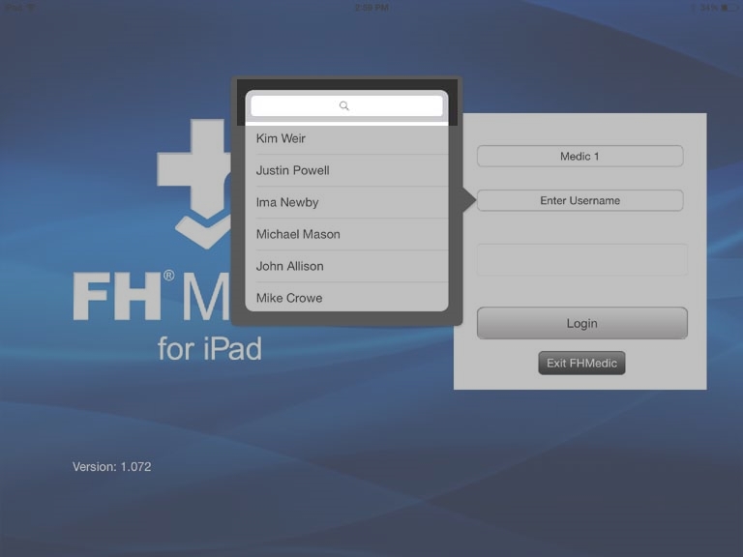Tap the FH Medic cross logo
The image size is (743, 557).
tap(193, 184)
